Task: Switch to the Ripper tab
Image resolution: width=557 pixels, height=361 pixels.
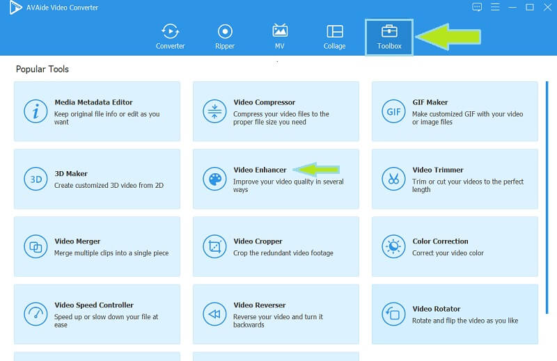Action: pyautogui.click(x=225, y=36)
